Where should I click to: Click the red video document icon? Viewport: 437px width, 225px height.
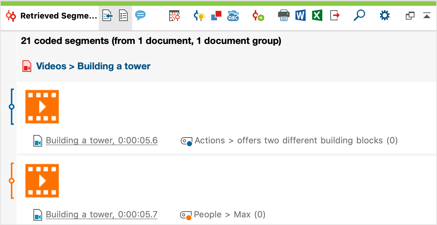(27, 66)
